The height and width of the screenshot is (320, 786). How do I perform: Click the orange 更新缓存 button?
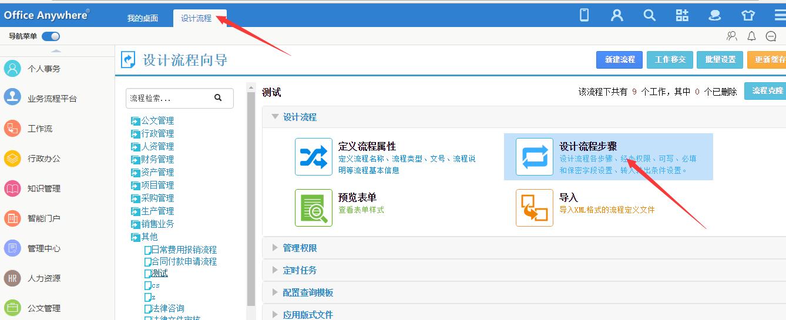[767, 60]
